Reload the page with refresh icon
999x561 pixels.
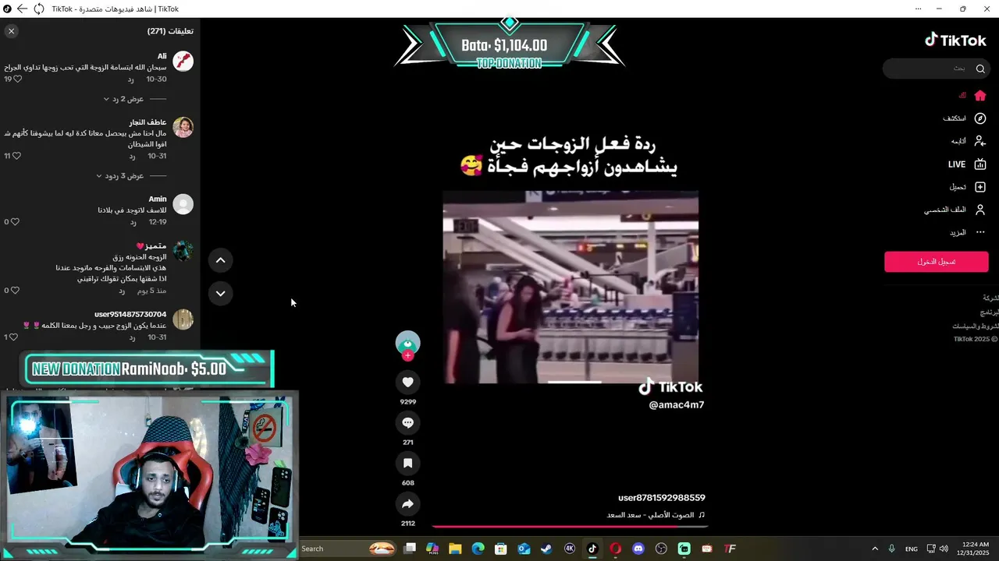(x=38, y=9)
